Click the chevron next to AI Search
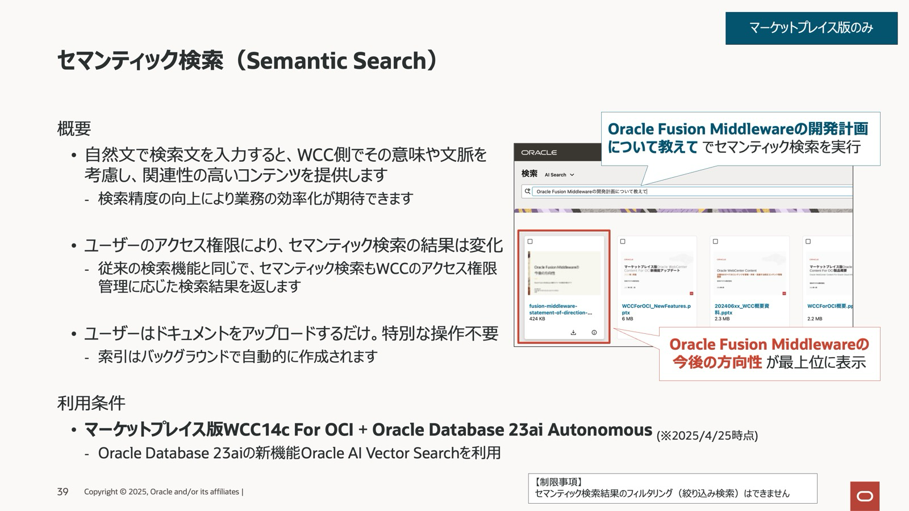 tap(572, 175)
